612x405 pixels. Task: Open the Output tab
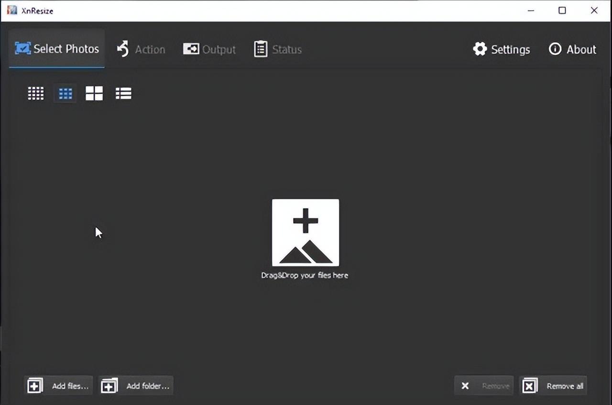pos(209,49)
